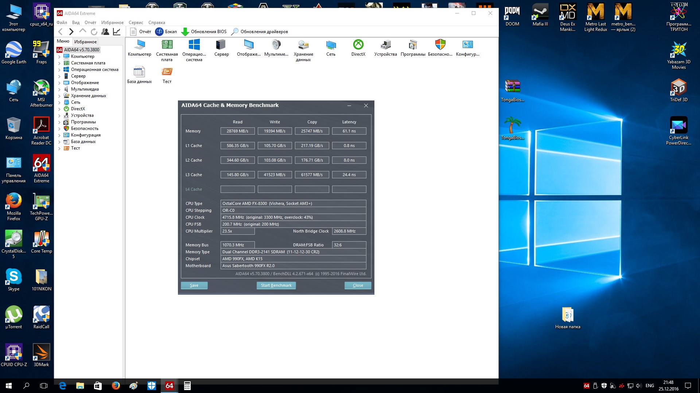Click the Обновления BIOS green arrow
Image resolution: width=700 pixels, height=393 pixels.
tap(185, 32)
